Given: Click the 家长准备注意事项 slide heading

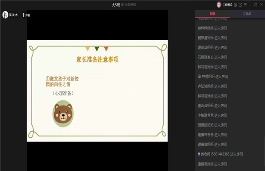Looking at the screenshot, I should [97, 59].
